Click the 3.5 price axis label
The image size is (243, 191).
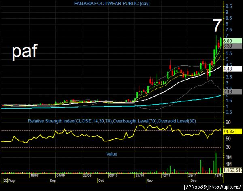tap(229, 77)
